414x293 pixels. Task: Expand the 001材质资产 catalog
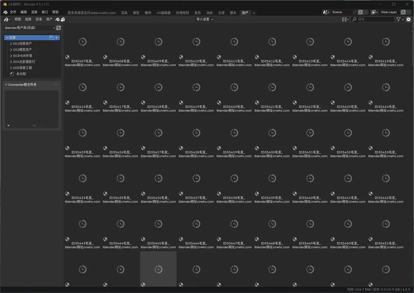[x=11, y=44]
